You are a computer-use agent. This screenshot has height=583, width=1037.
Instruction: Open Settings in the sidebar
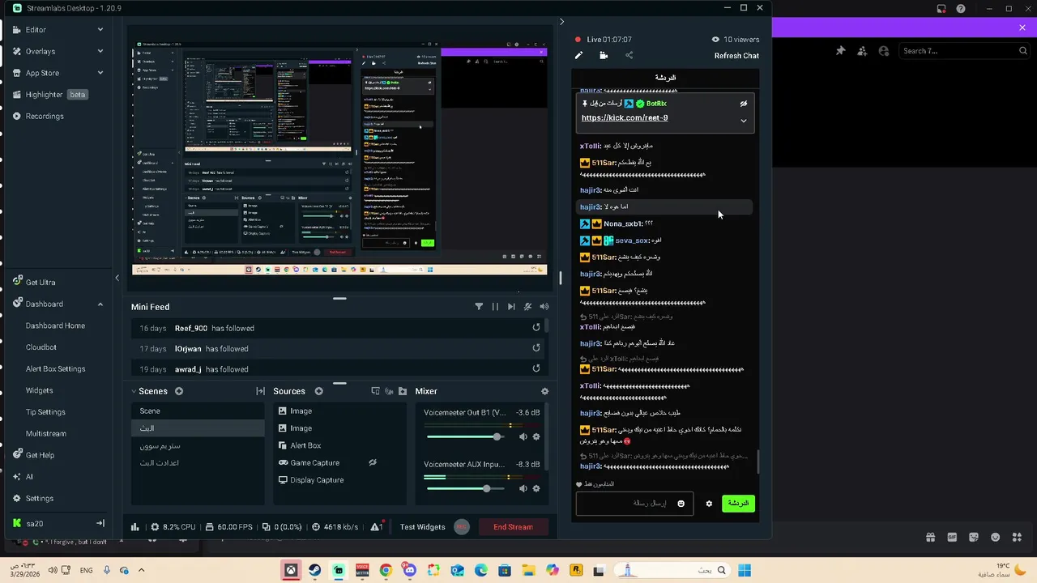click(x=39, y=498)
